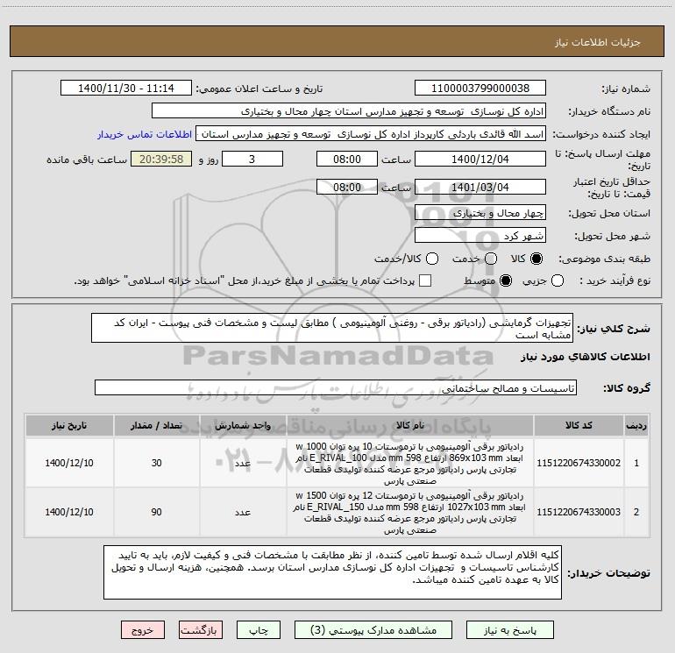Click the 'پاسخ به نیاز' button
675x653 pixels.
pos(510,630)
